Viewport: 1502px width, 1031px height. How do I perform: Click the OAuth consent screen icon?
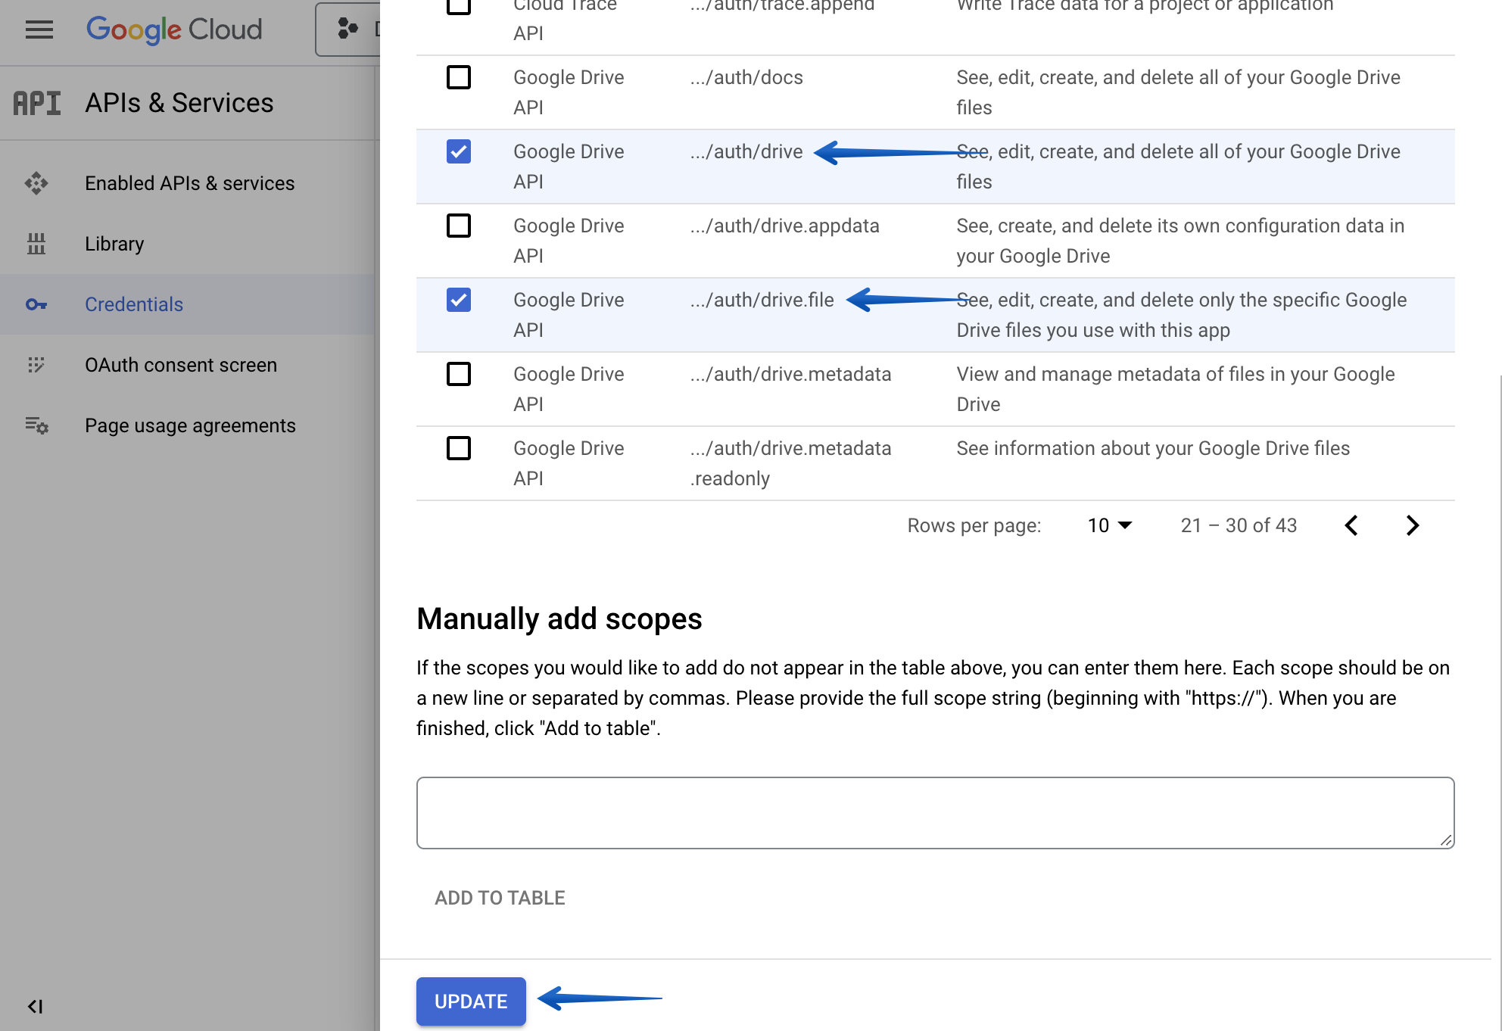(36, 365)
